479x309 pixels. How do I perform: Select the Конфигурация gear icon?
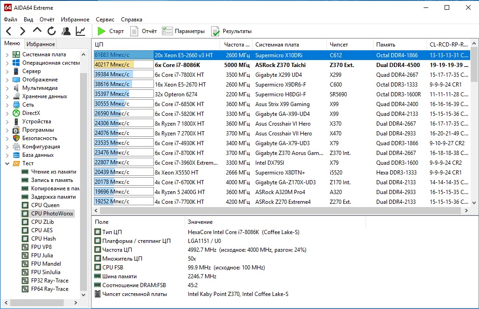[16, 147]
